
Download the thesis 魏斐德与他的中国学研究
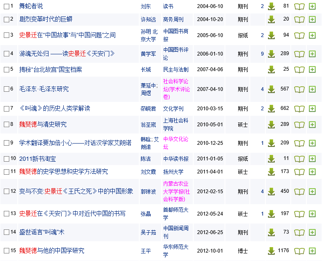pyautogui.click(x=271, y=251)
